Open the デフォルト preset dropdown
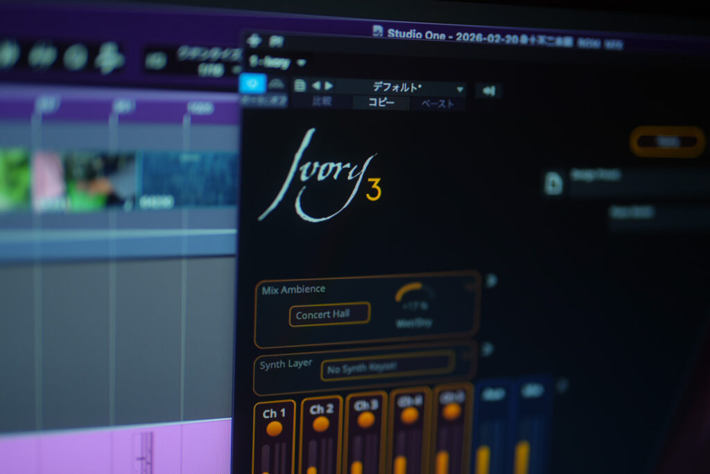 click(459, 89)
